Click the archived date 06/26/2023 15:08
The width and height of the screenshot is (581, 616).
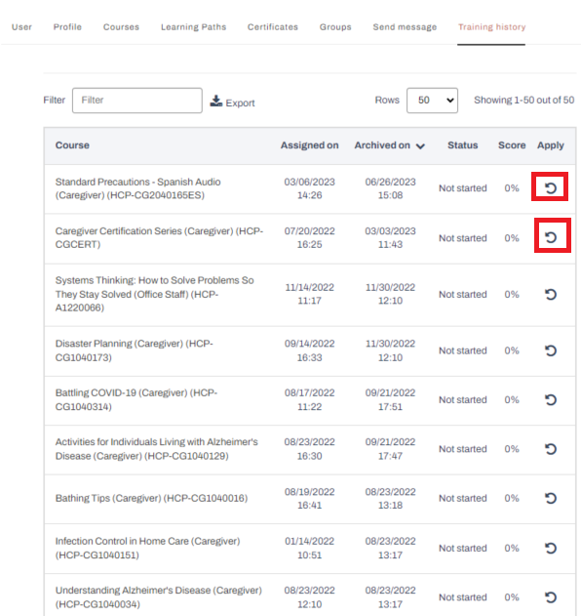(x=390, y=188)
